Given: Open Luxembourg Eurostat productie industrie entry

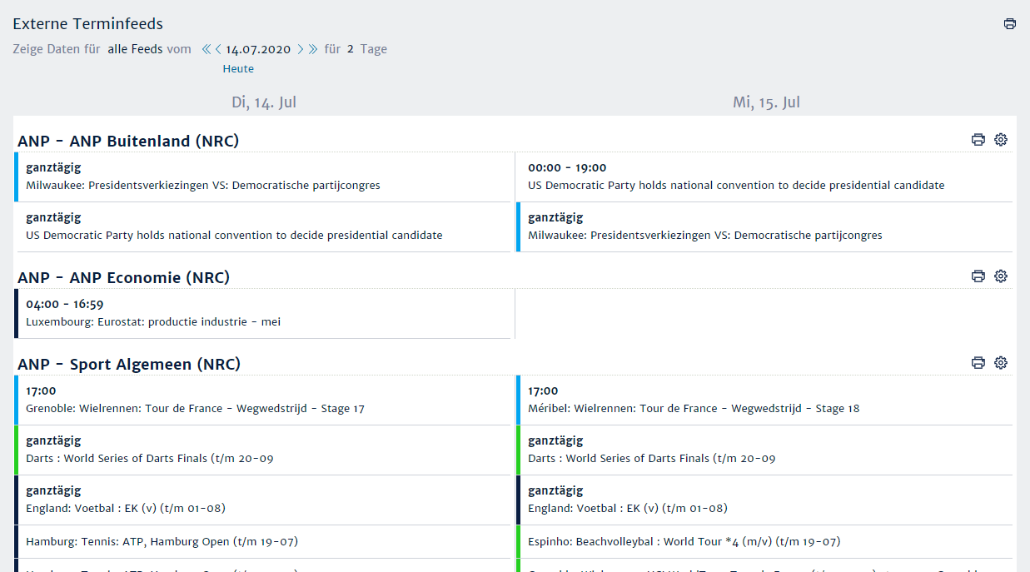Looking at the screenshot, I should tap(263, 313).
